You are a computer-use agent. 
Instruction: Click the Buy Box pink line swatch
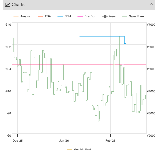pyautogui.click(x=80, y=16)
